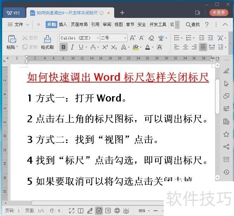Align text left

pos(177,47)
